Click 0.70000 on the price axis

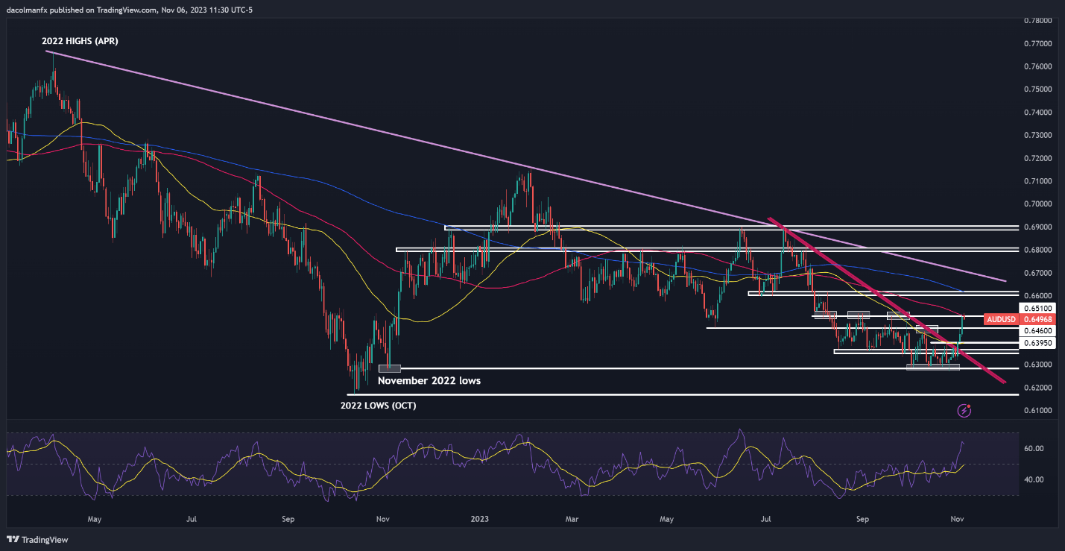(x=1038, y=204)
